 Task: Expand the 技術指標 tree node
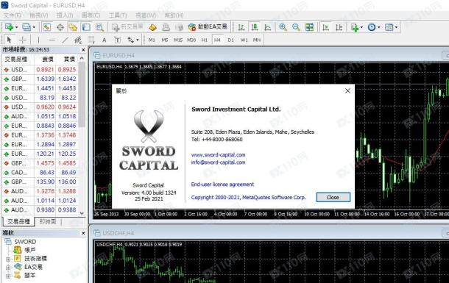[x=8, y=259]
